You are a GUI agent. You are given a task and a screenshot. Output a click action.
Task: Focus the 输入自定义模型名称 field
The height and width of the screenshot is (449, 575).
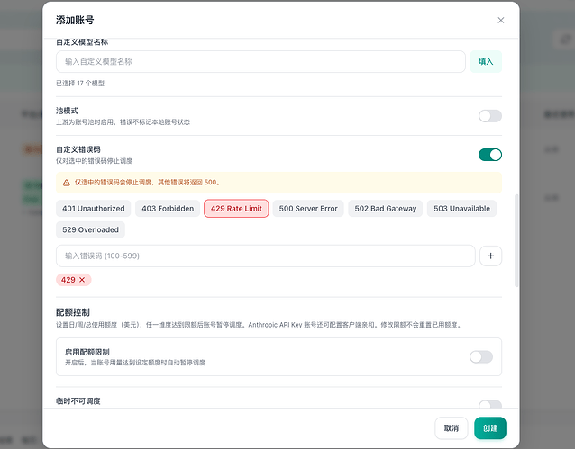260,61
